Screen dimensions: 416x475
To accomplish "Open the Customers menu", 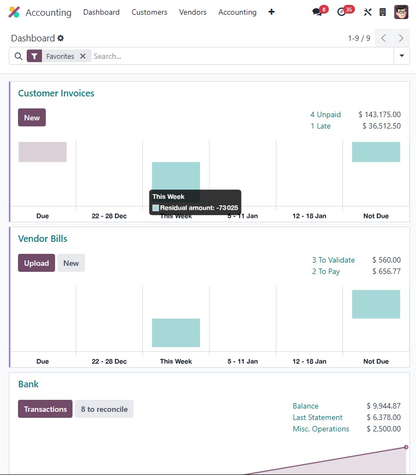I will 149,12.
